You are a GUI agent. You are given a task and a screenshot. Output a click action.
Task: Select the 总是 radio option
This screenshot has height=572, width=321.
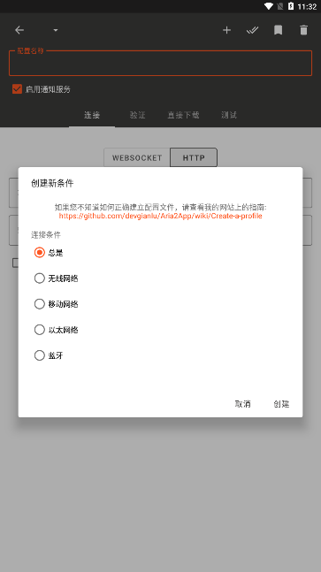49,253
